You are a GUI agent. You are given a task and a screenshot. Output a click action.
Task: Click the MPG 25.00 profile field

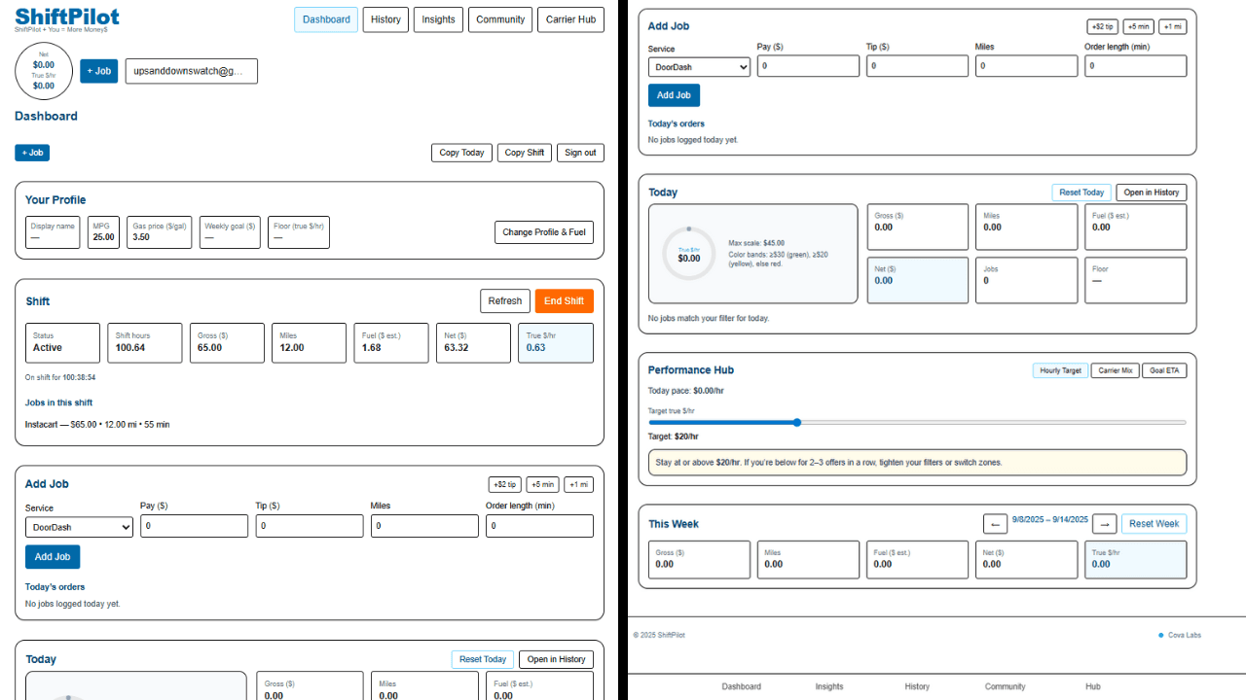[103, 232]
